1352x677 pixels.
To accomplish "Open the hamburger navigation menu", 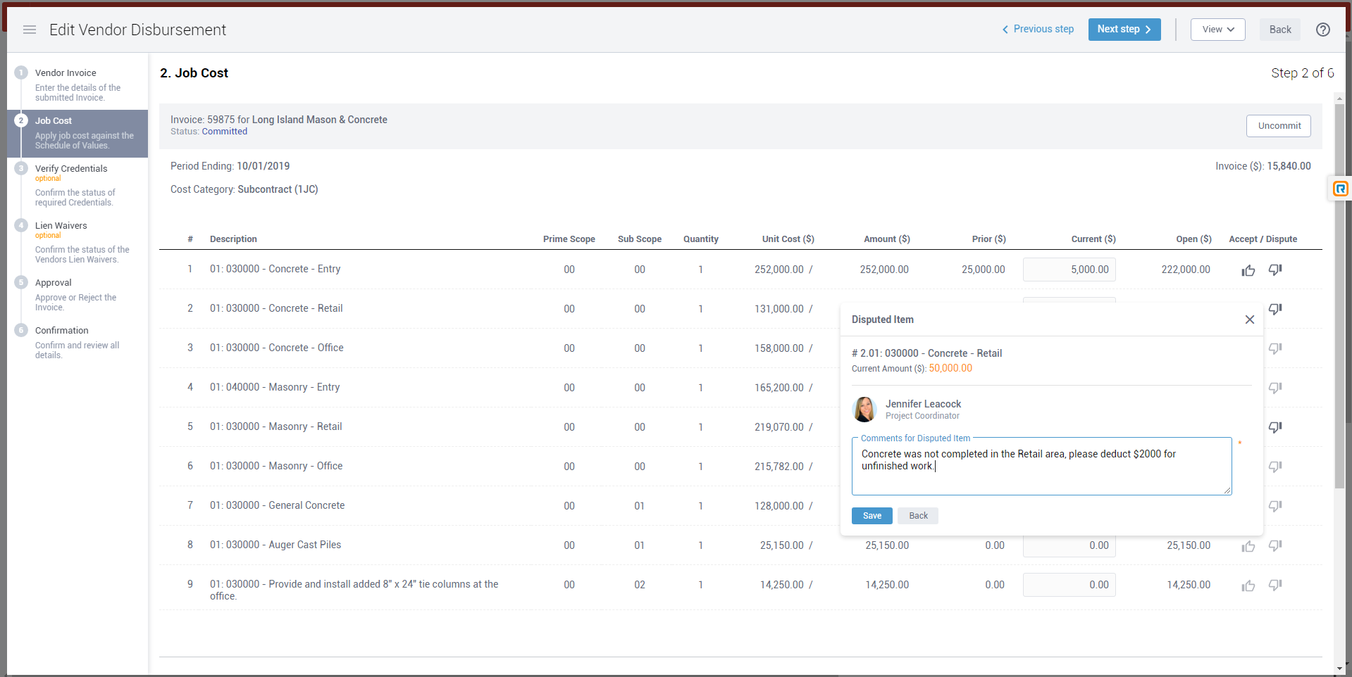I will tap(30, 30).
